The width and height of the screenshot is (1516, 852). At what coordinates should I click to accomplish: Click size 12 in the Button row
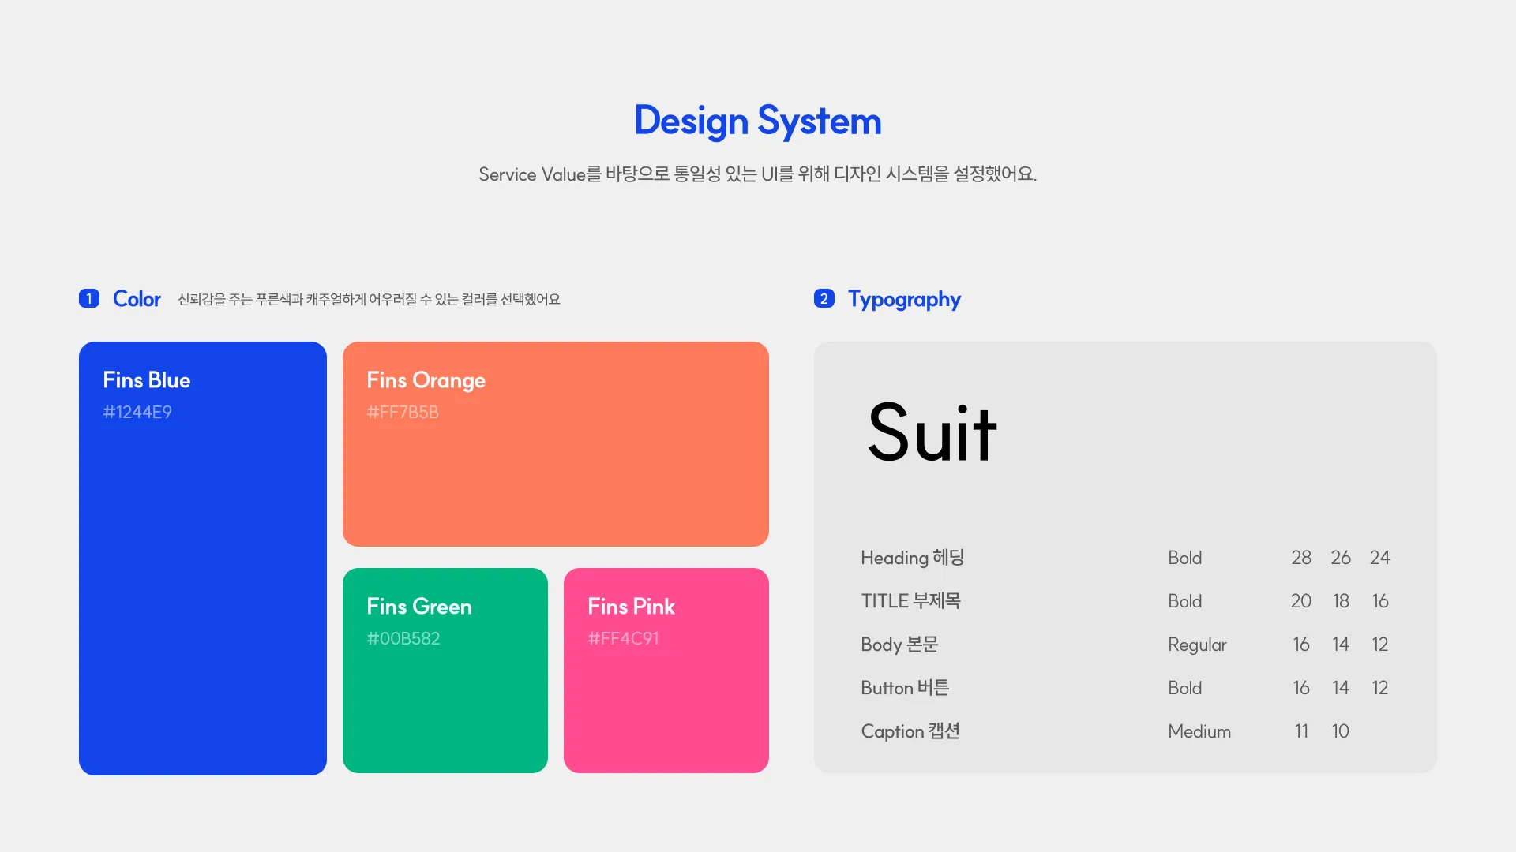click(x=1380, y=688)
